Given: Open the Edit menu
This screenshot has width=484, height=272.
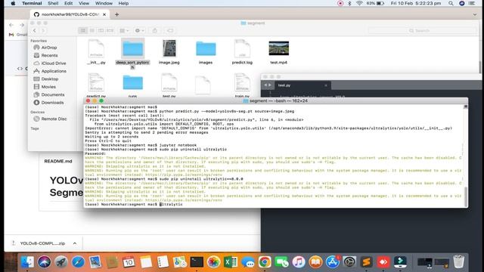Looking at the screenshot, I should tap(68, 3).
